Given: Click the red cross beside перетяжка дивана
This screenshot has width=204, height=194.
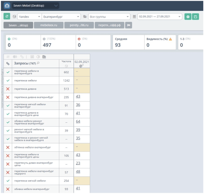Looking at the screenshot, I should click(x=7, y=89).
